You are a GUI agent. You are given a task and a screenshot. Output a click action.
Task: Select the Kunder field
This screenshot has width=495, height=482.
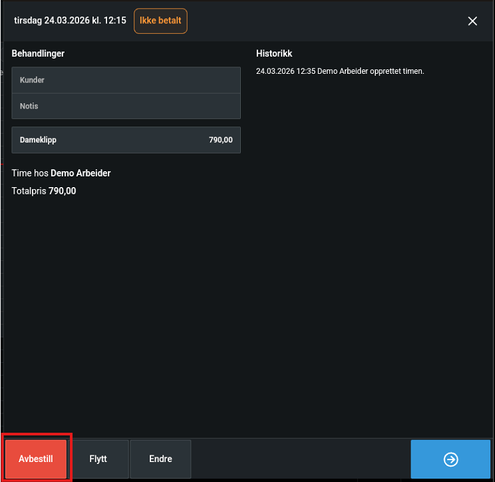pos(126,80)
